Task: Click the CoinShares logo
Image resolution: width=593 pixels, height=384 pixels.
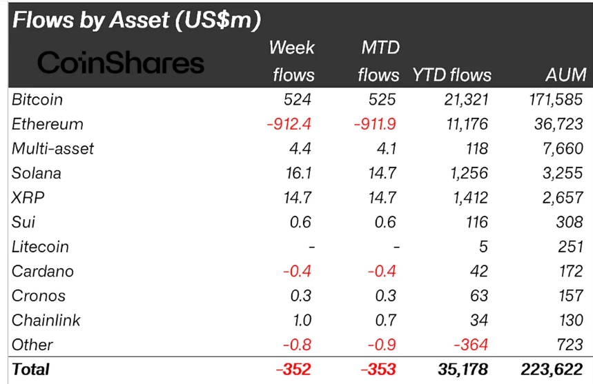Action: tap(121, 63)
